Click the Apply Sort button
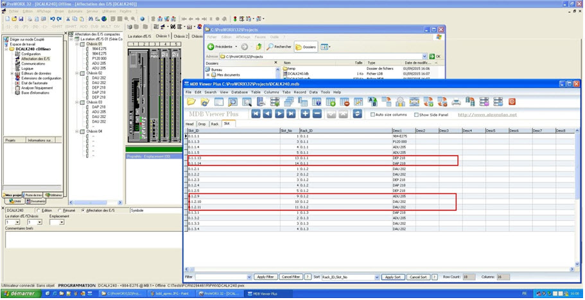 tap(393, 278)
